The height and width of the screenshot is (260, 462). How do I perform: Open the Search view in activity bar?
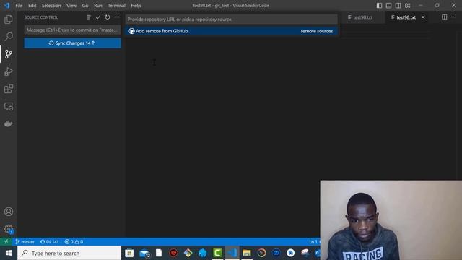[x=9, y=37]
